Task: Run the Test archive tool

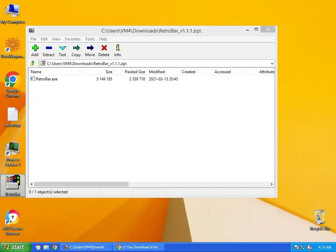Action: tap(63, 48)
